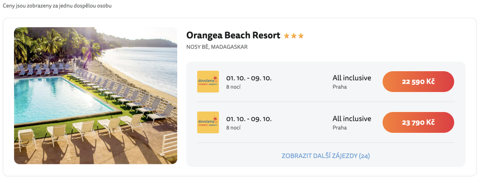The image size is (480, 180).
Task: Click "All inclusive" in the 23 790 Kč offer
Action: (x=352, y=119)
